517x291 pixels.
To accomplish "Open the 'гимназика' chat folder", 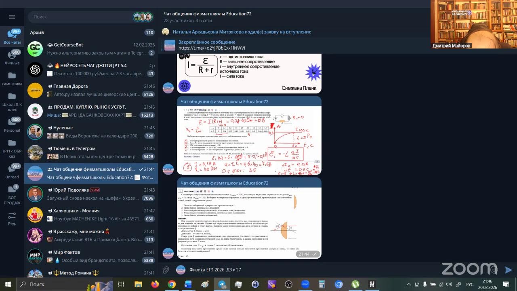I will click(x=12, y=79).
